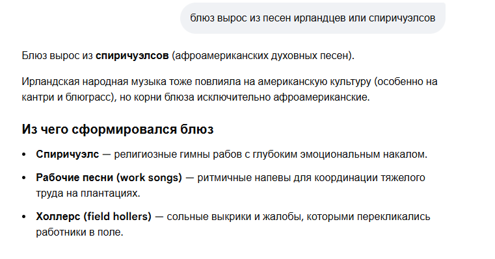Click the phrase «исключительно афроамериканские»
The width and height of the screenshot is (495, 259).
click(x=283, y=97)
